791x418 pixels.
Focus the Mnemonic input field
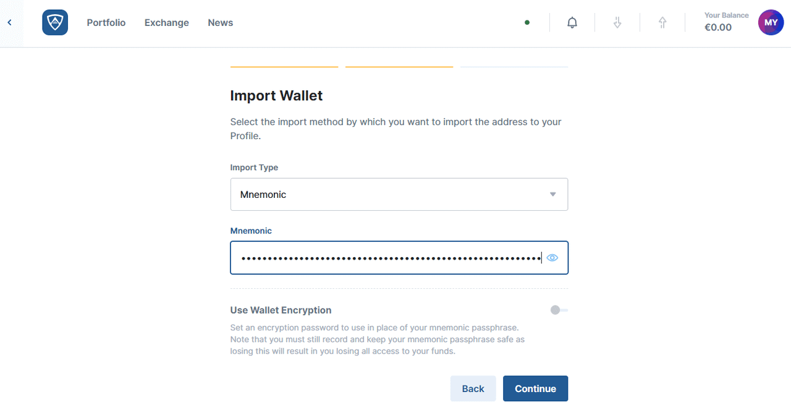click(x=389, y=258)
